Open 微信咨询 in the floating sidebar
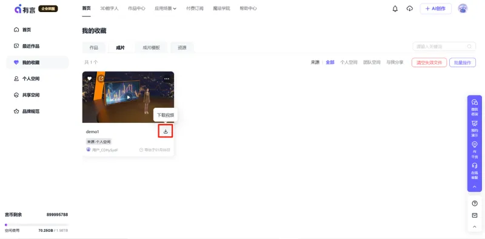 [475, 108]
